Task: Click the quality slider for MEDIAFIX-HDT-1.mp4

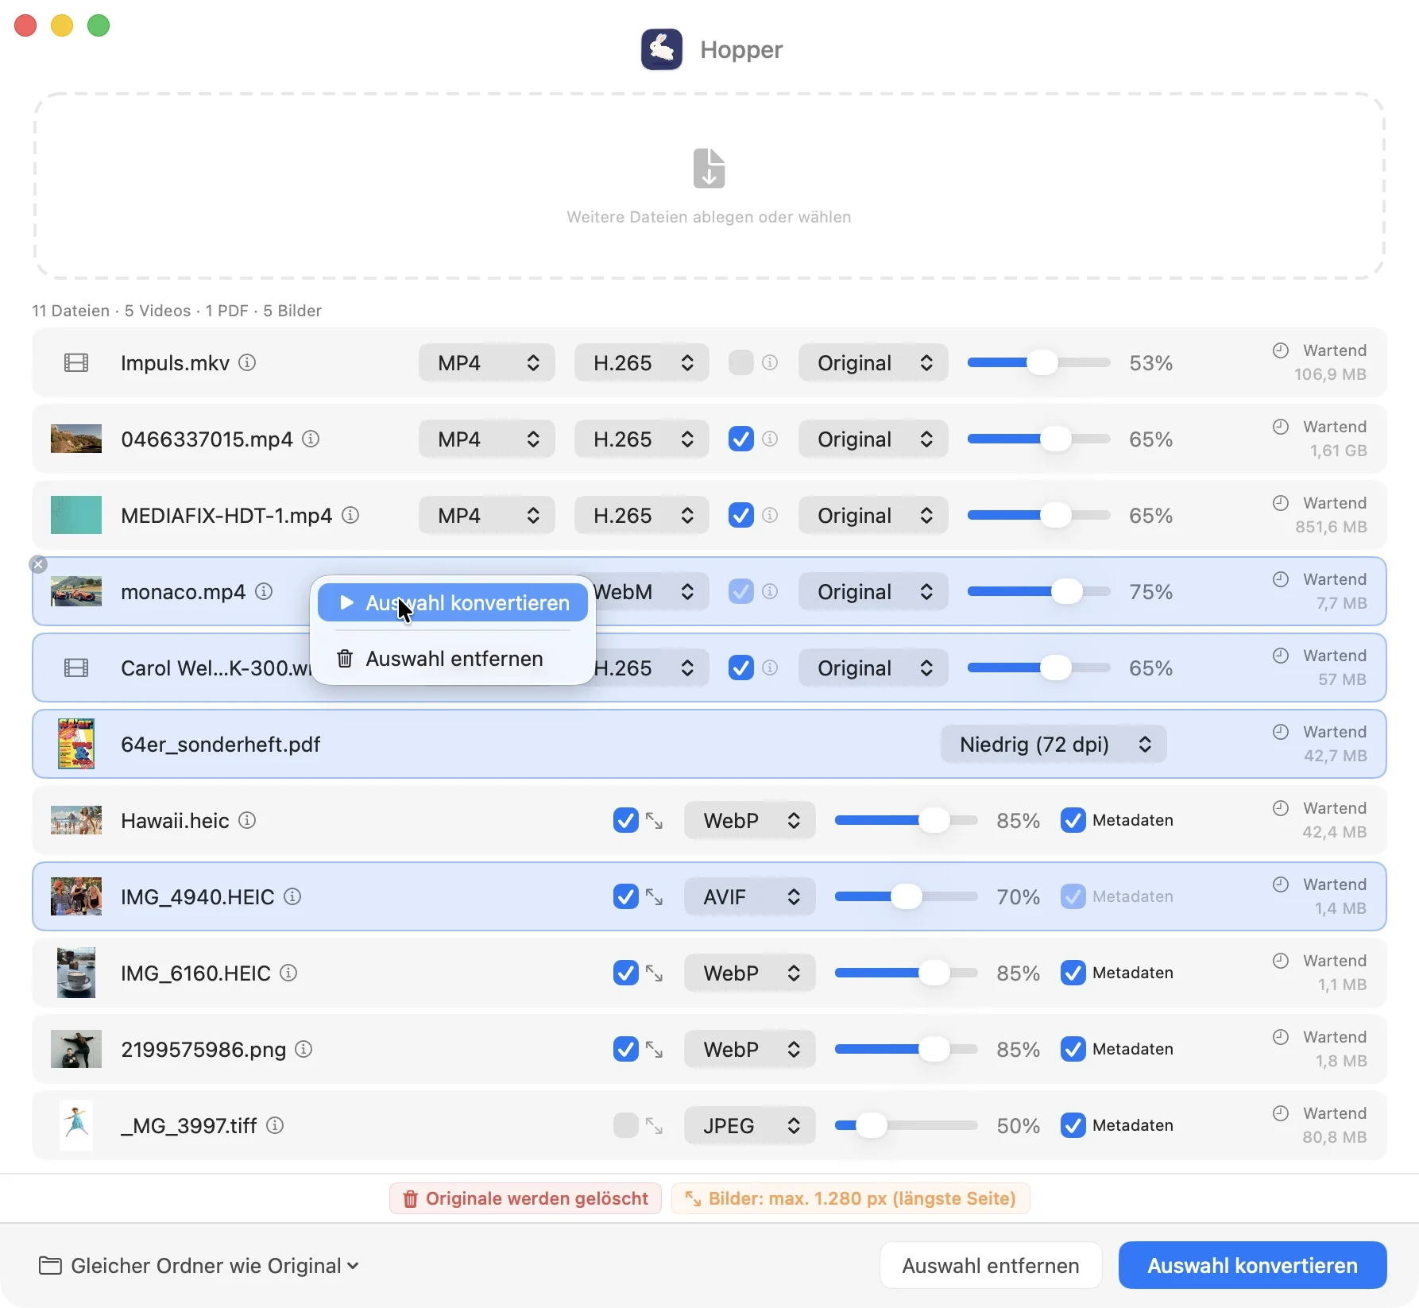Action: [x=1038, y=516]
